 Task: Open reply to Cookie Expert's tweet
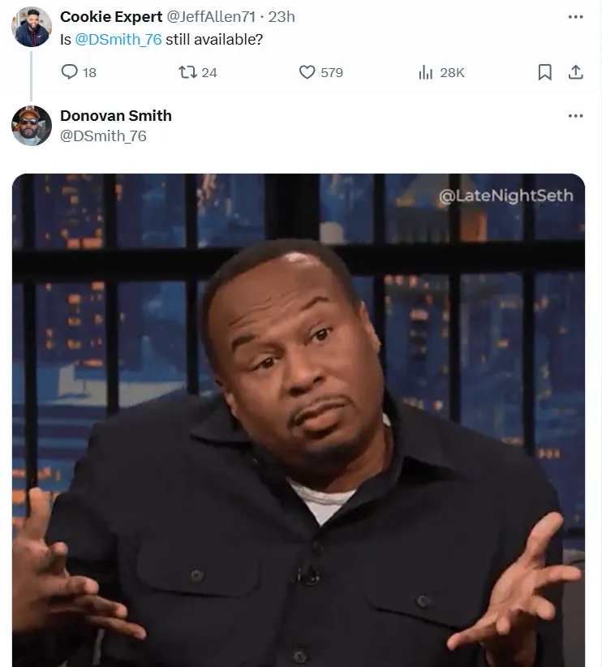click(70, 72)
